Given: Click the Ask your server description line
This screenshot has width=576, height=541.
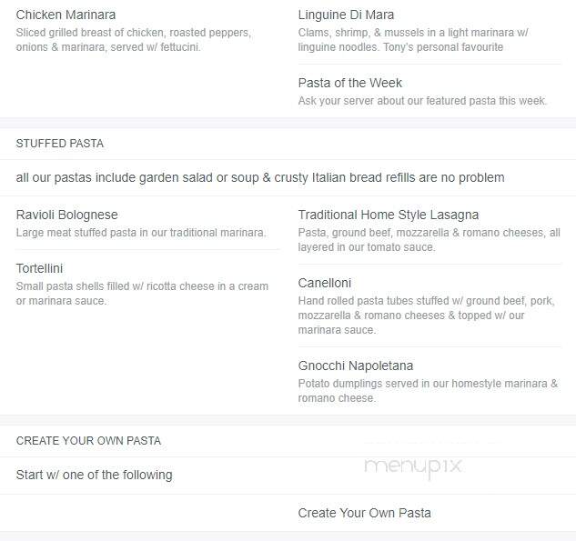Looking at the screenshot, I should pos(422,101).
